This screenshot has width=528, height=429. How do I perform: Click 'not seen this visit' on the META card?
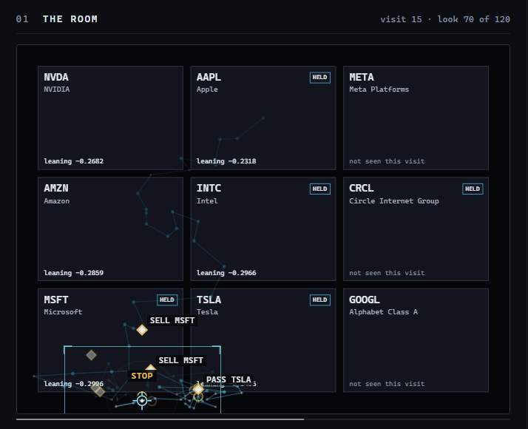point(387,161)
